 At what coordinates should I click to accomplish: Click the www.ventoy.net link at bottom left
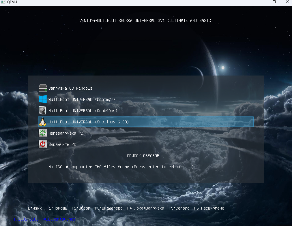click(x=59, y=219)
